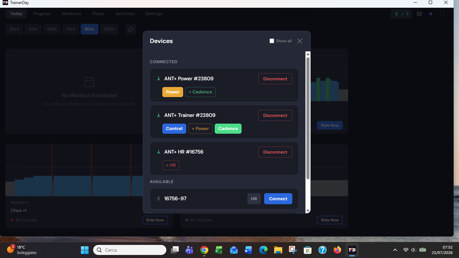Disconnect ANT+ Power #23809
Screen dimensions: 459x258
click(x=275, y=79)
